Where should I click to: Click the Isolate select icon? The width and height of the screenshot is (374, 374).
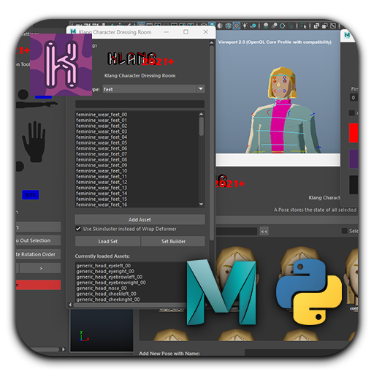click(x=304, y=26)
